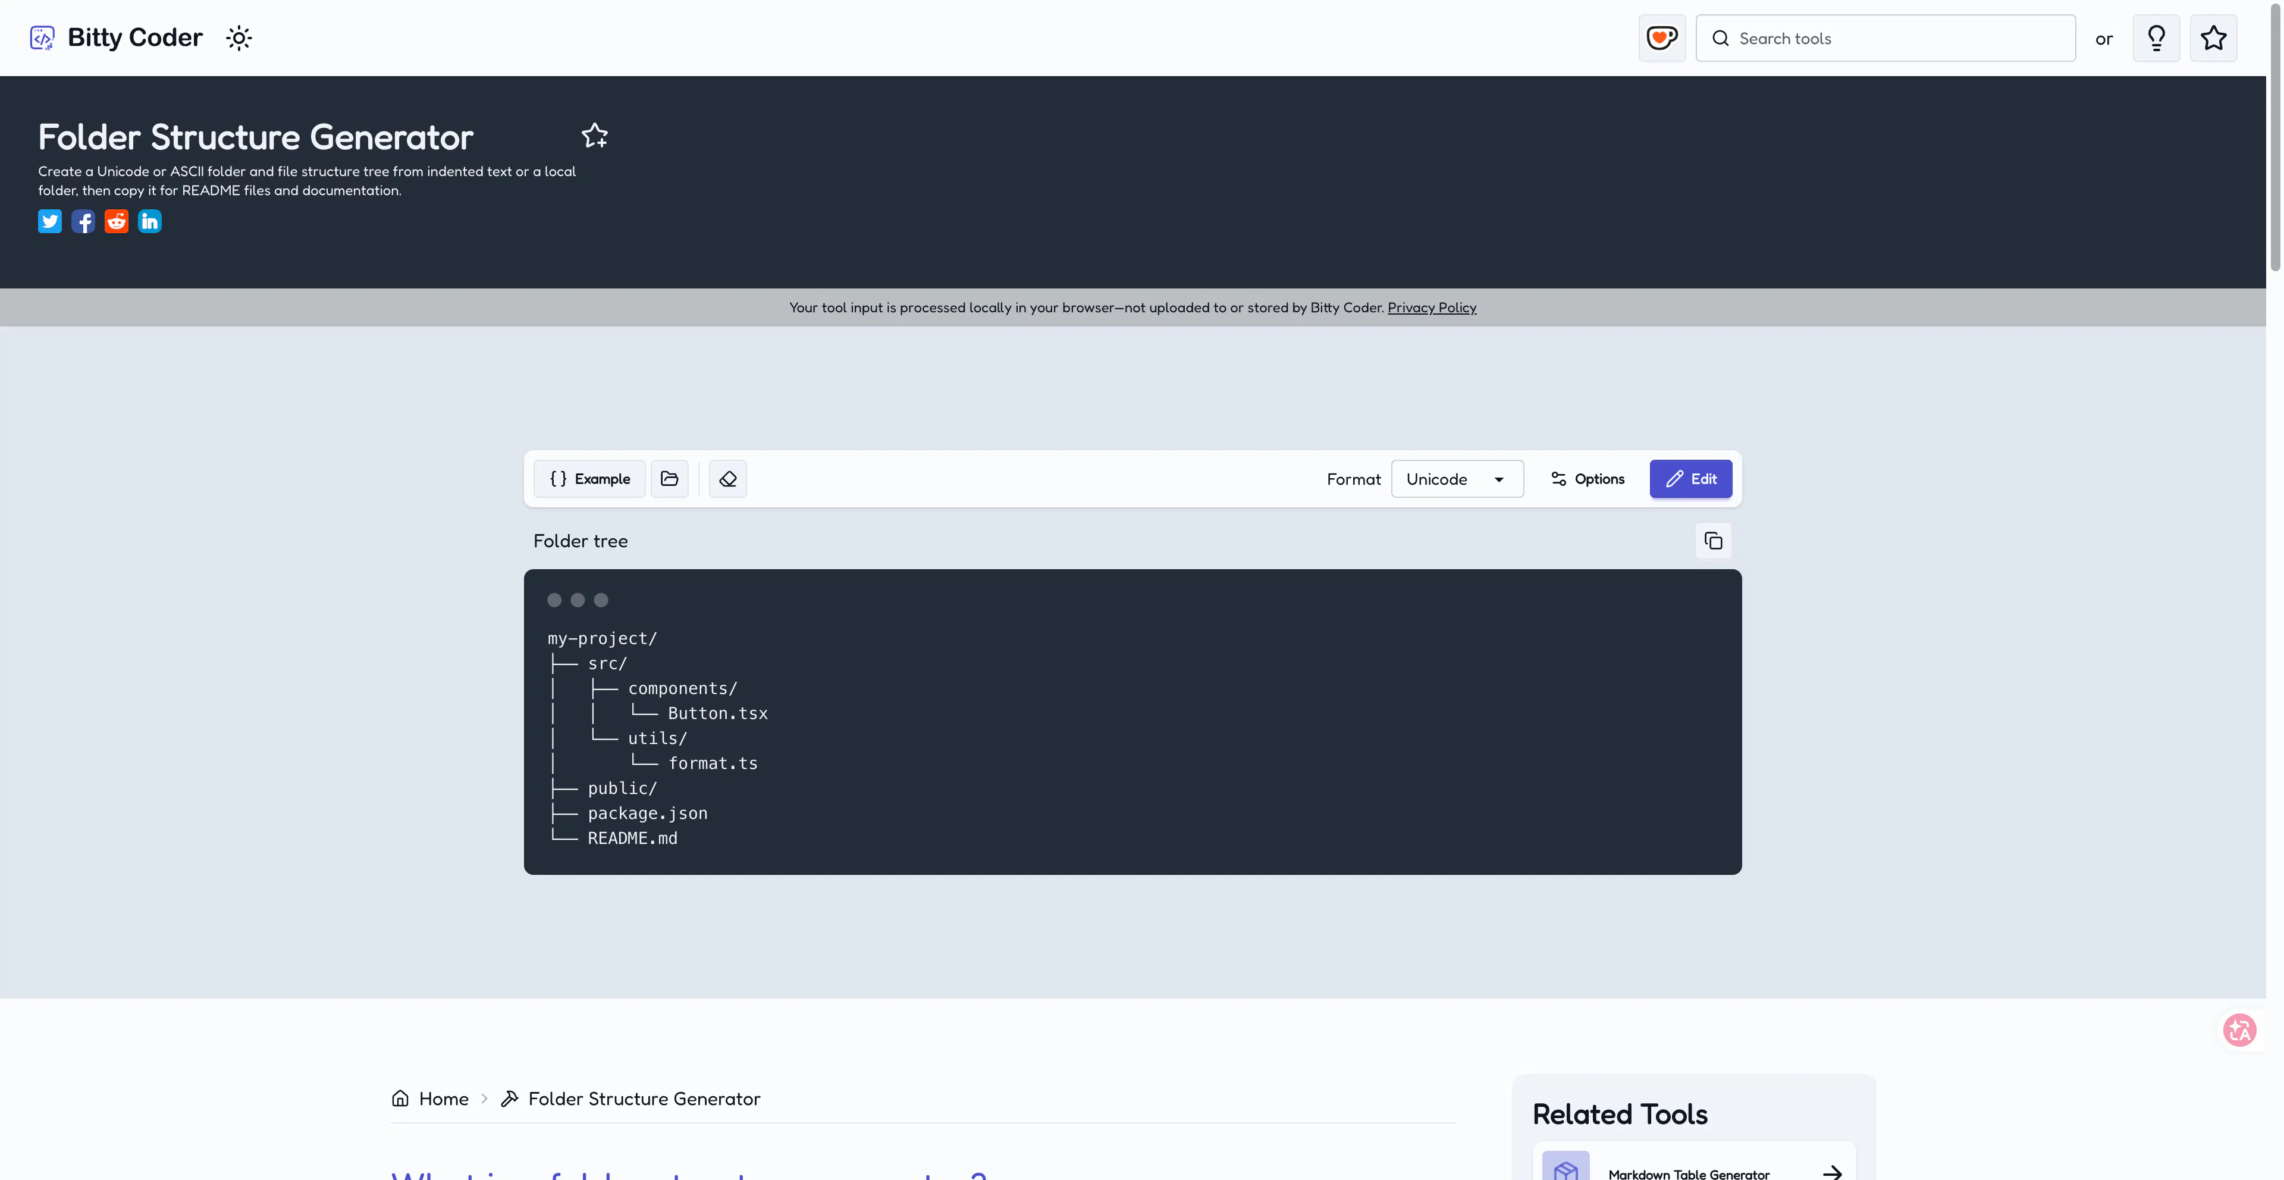Click the Ko-fi heart cup icon
Screen dimensions: 2284x1180
pos(1662,38)
